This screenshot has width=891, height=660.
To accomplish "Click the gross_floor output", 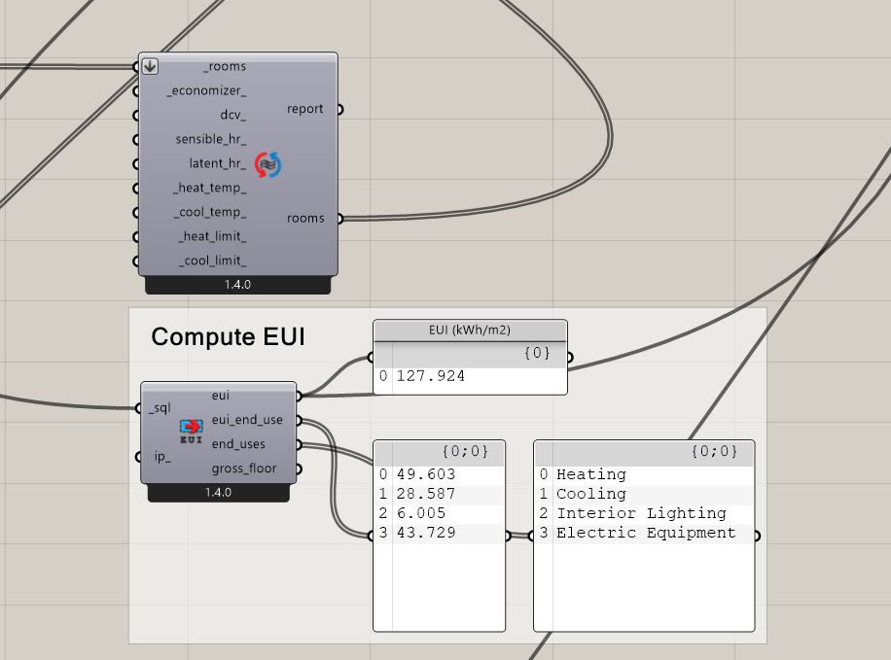I will [x=244, y=469].
